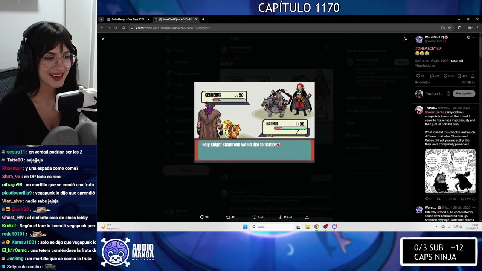Open the Windows Start menu
Viewport: 482px width, 271px height.
point(245,227)
